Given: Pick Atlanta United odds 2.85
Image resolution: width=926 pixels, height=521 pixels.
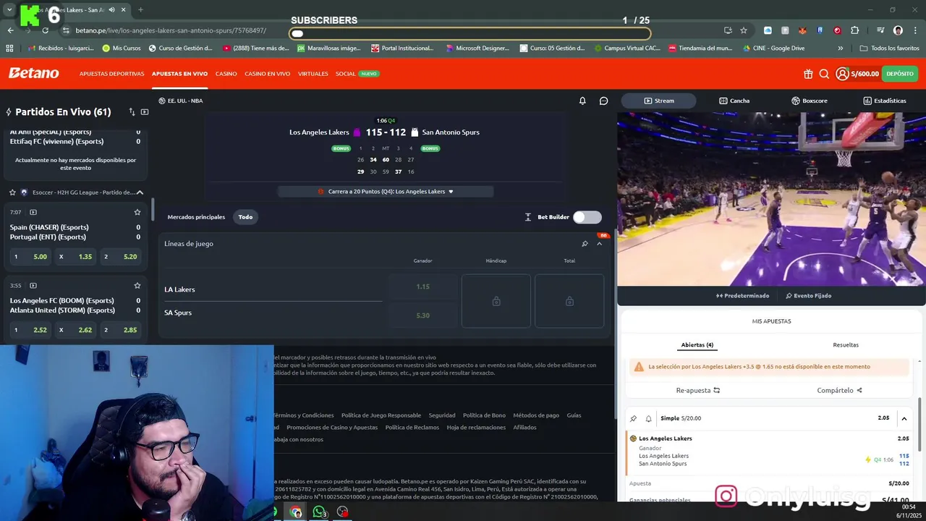Looking at the screenshot, I should point(119,330).
